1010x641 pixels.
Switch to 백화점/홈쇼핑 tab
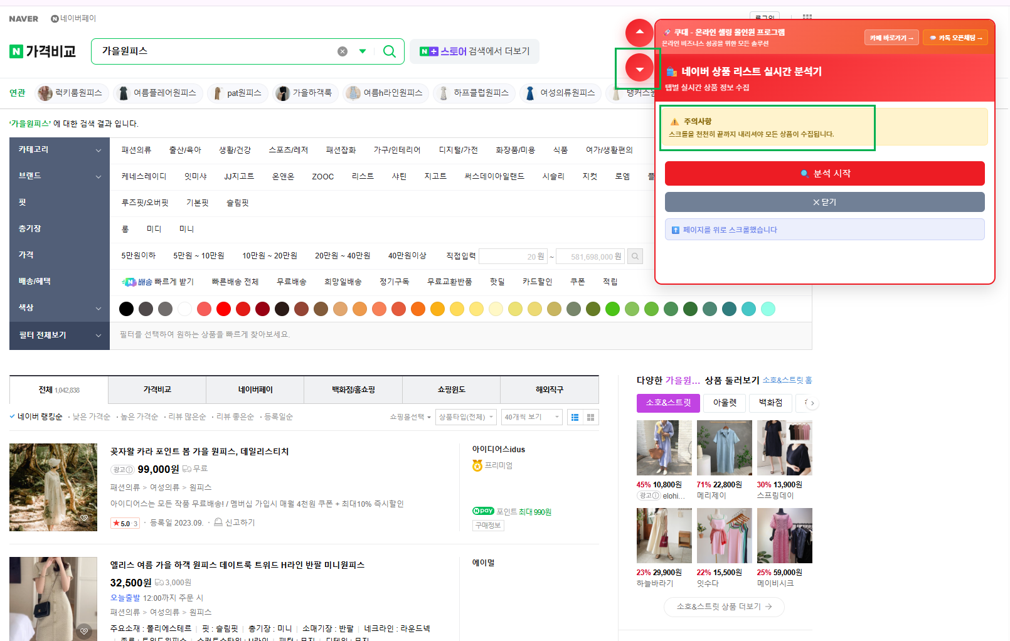353,389
